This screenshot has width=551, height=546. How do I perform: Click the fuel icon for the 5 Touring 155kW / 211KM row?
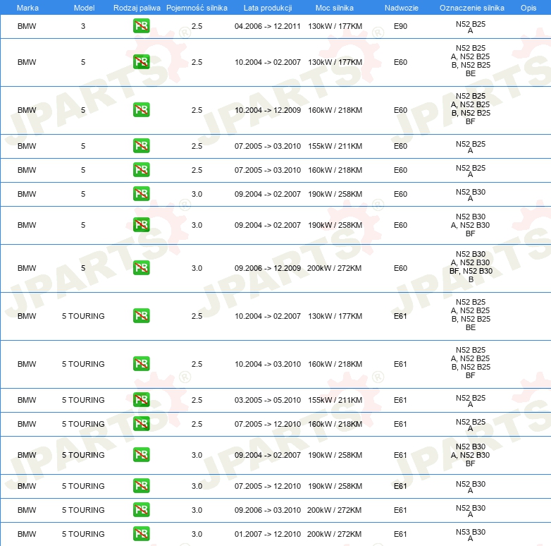coord(141,400)
